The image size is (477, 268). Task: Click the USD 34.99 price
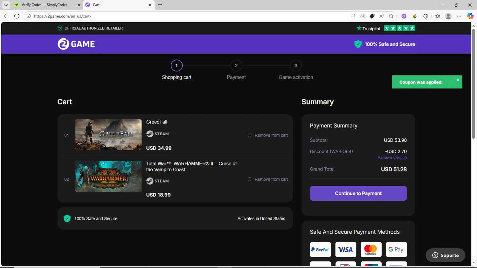pyautogui.click(x=159, y=148)
